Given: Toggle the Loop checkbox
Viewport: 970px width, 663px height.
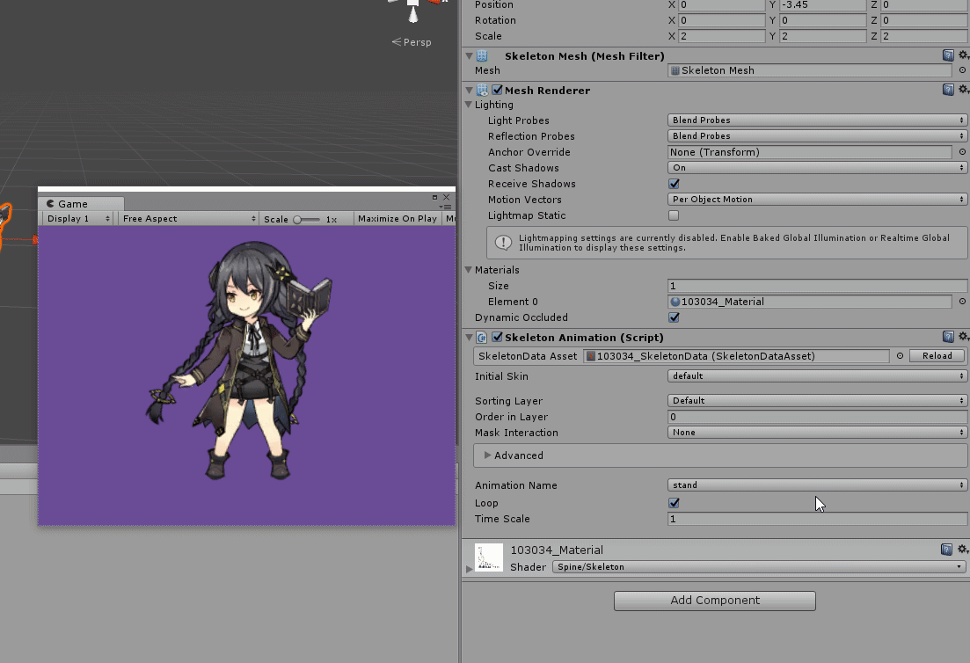Looking at the screenshot, I should click(674, 504).
